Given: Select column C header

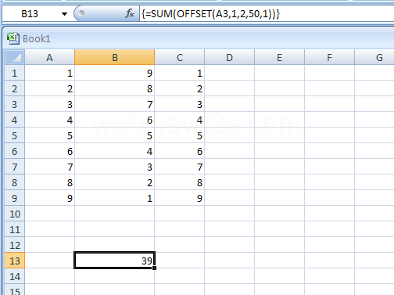Looking at the screenshot, I should pos(180,57).
